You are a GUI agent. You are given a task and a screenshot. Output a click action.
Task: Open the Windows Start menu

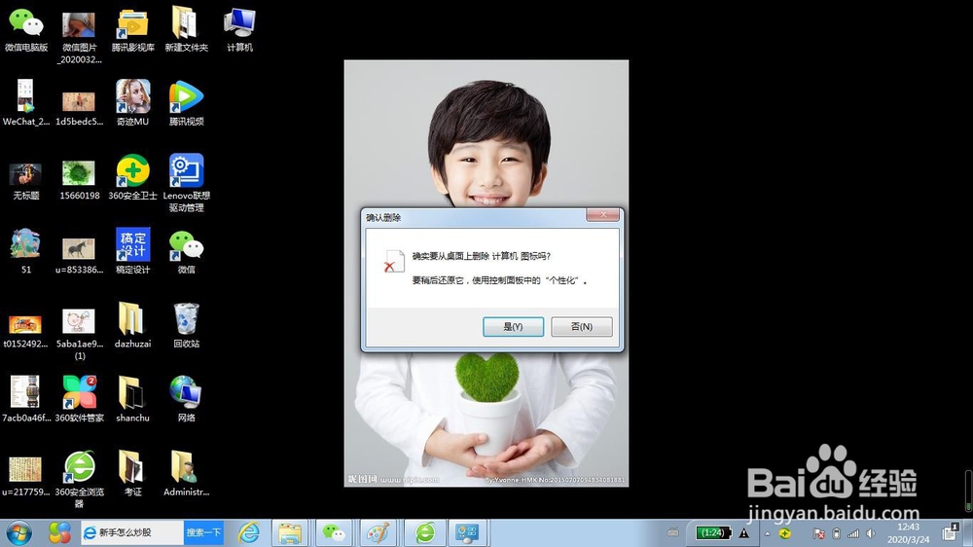18,533
